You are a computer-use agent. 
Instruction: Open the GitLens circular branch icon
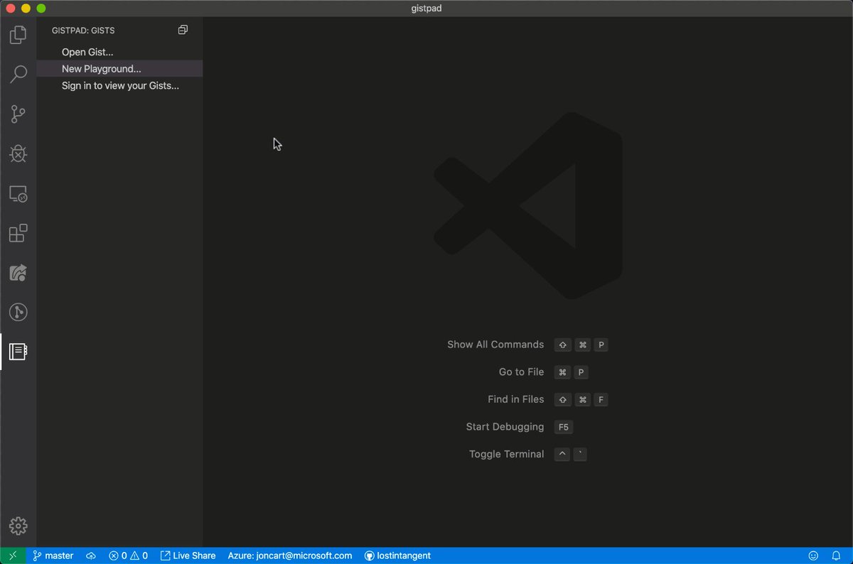pos(18,312)
